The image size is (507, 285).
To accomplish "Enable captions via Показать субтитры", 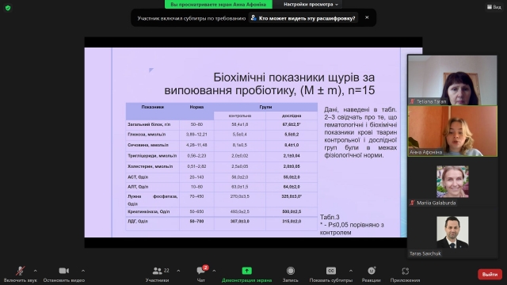I will tap(331, 274).
